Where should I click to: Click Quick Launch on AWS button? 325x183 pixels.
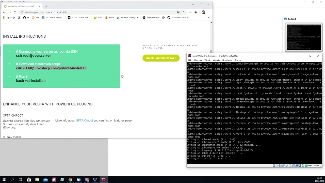coord(161,58)
